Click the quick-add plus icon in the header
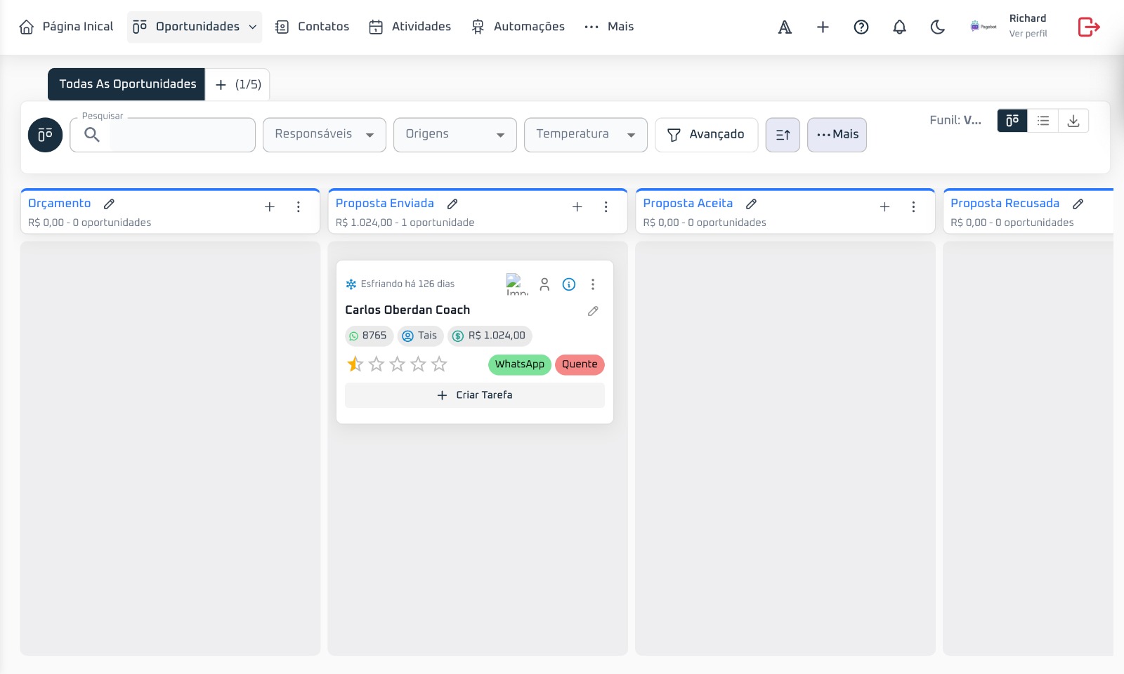This screenshot has width=1124, height=674. coord(822,27)
